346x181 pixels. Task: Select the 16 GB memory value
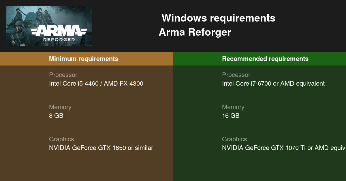pyautogui.click(x=231, y=116)
